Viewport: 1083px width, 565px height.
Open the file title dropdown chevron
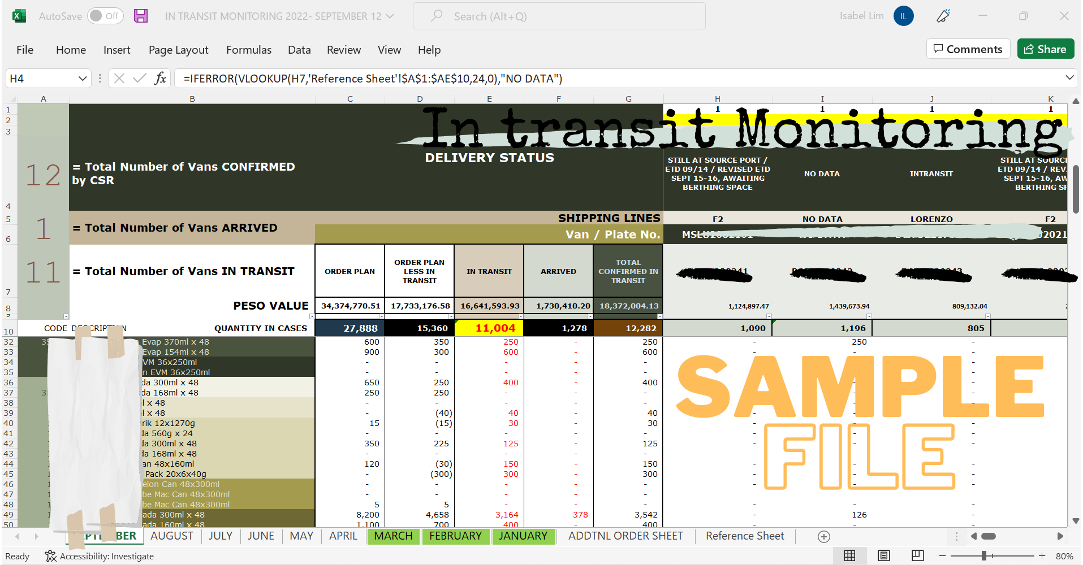coord(390,16)
